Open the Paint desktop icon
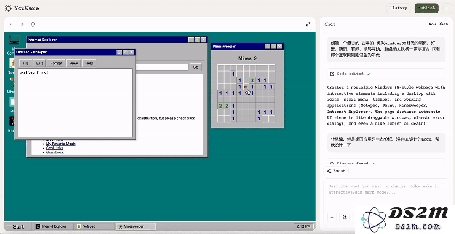The width and height of the screenshot is (455, 234). (x=12, y=102)
